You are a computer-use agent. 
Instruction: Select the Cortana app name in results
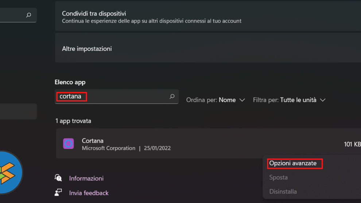point(93,141)
